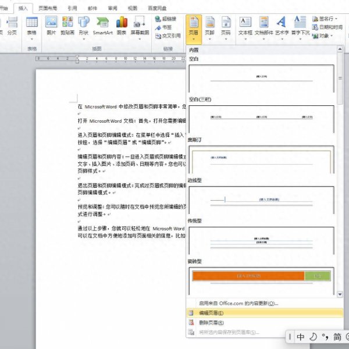Select the 文本框 text box tool
This screenshot has height=349, width=349.
click(245, 26)
